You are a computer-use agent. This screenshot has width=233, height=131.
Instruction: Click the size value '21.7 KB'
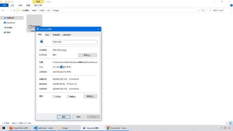(56, 67)
